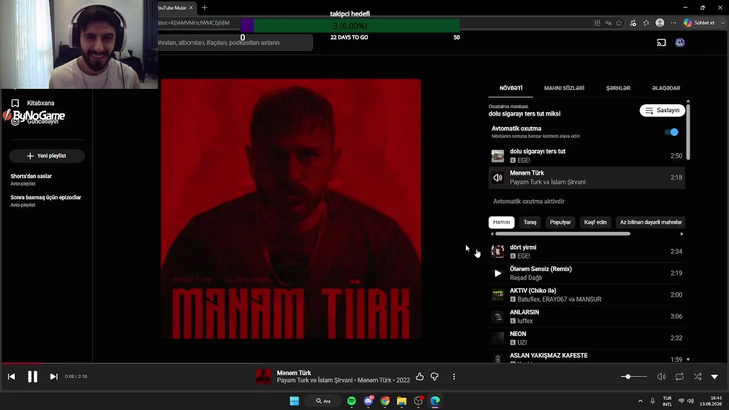This screenshot has height=410, width=729.
Task: Open Sonra baxmaq üçün epizodlar playlist
Action: coord(46,200)
